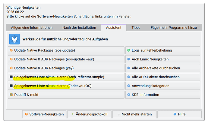Image resolution: width=208 pixels, height=125 pixels.
Task: Select the Tipps tab
Action: tap(136, 28)
